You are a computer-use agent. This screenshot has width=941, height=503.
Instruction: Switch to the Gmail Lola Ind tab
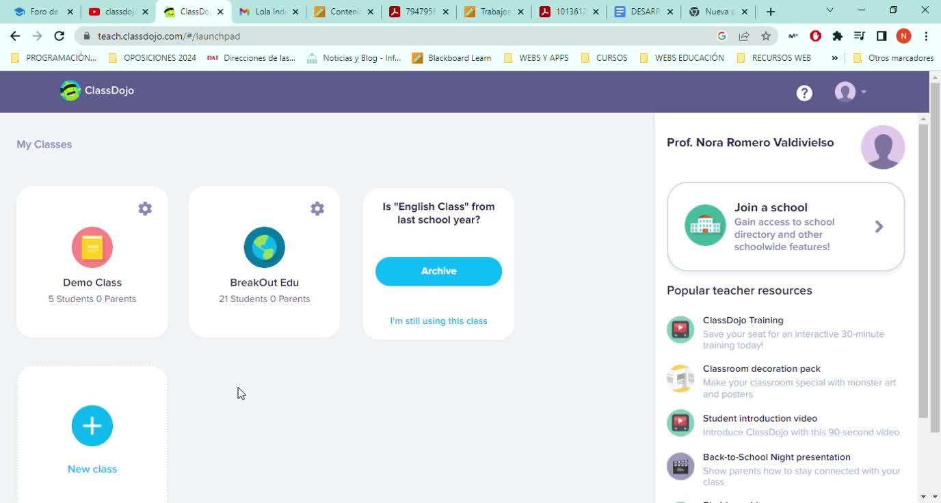268,12
